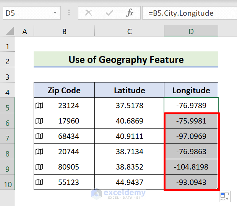Viewport: 237px width, 206px height.
Task: Select the cell containing longitude -104.8198
Action: point(191,167)
